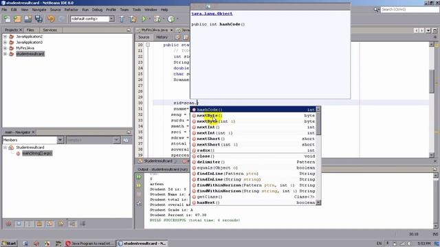Select hasNext() from the completion list

pos(254,202)
